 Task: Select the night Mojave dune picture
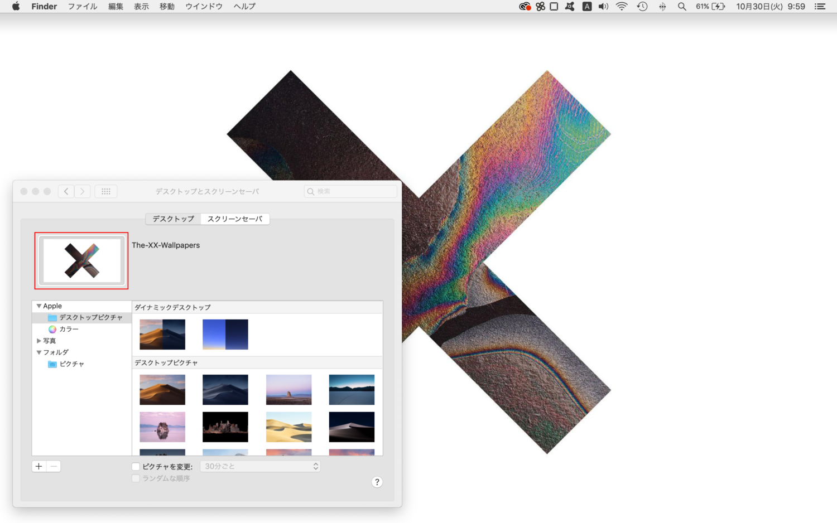pos(225,390)
